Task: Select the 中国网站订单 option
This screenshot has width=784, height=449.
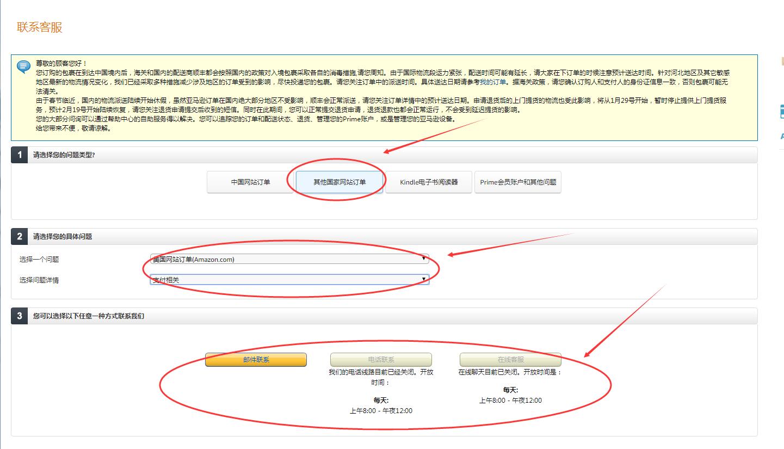Action: [x=250, y=182]
